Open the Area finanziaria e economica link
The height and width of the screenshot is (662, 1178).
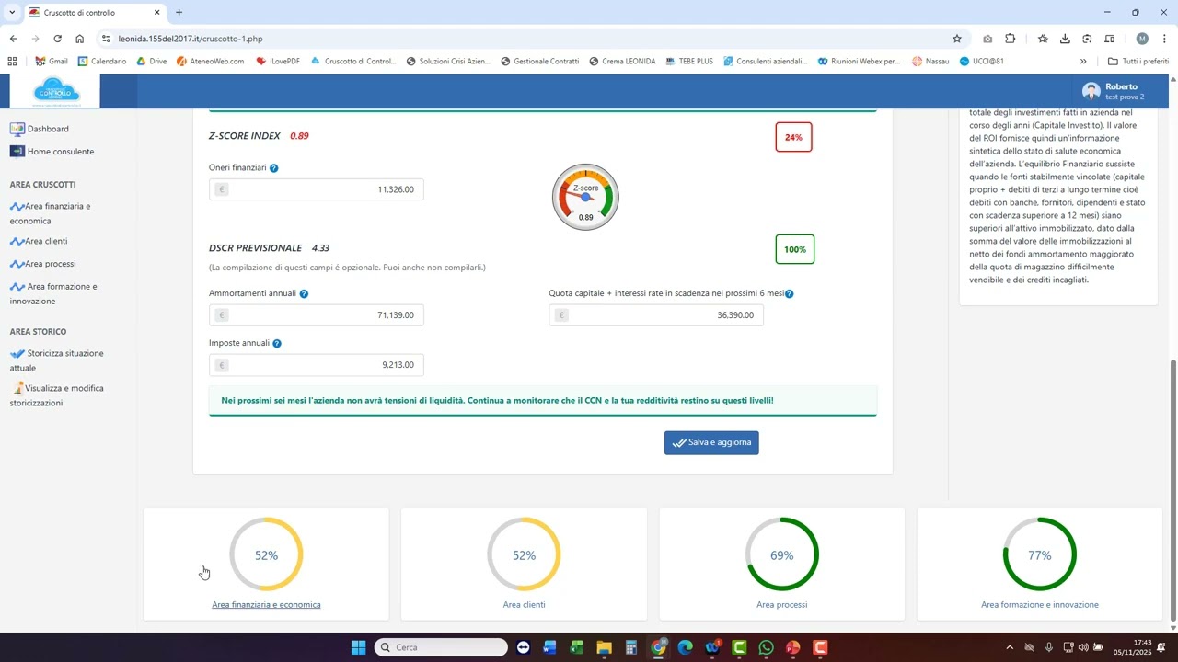point(266,605)
